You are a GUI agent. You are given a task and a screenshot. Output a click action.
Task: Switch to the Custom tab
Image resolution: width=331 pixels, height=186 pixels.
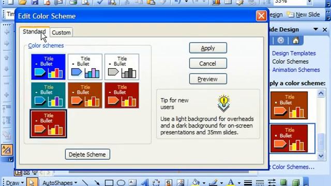point(61,33)
